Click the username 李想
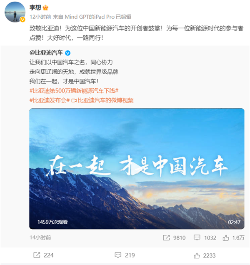 pos(35,7)
